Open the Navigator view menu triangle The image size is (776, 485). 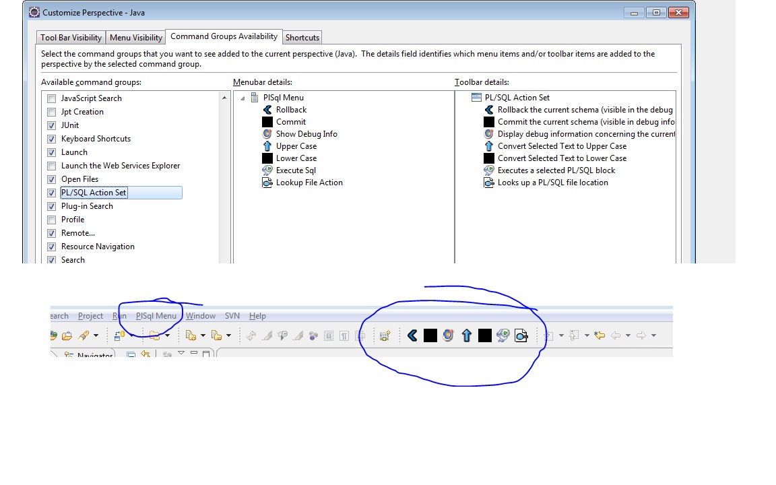(x=181, y=353)
